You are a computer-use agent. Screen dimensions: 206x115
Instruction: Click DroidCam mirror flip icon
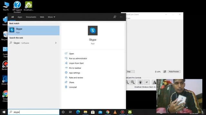tap(154, 82)
